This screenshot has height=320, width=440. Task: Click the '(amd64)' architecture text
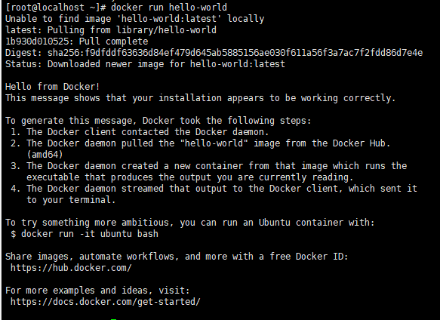(45, 155)
